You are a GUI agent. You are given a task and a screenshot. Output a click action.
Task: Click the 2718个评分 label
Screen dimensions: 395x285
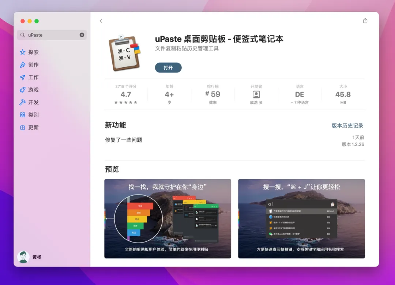coord(126,86)
